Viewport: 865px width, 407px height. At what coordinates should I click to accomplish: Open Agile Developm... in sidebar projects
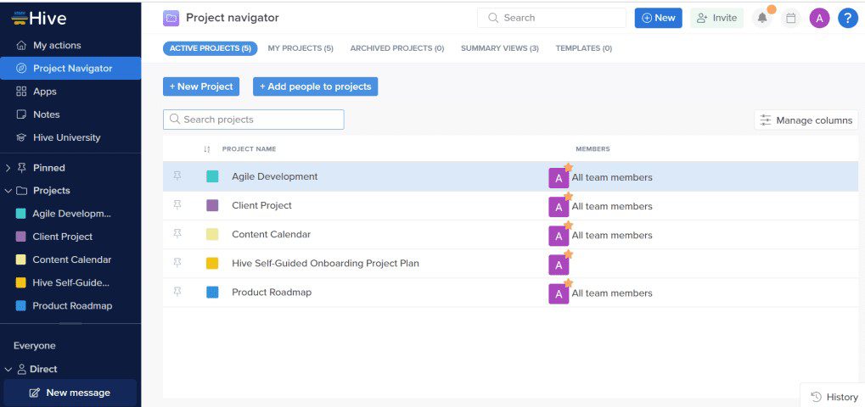tap(70, 214)
